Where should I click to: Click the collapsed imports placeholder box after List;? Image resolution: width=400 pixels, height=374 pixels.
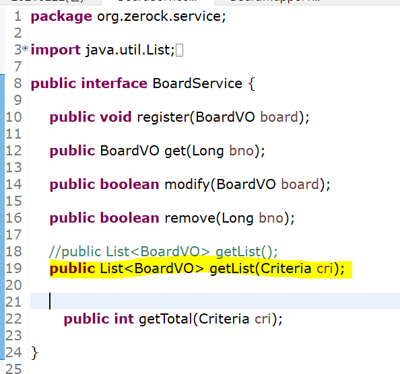click(179, 50)
